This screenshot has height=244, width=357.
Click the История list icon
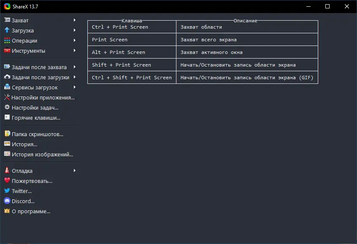pos(7,144)
